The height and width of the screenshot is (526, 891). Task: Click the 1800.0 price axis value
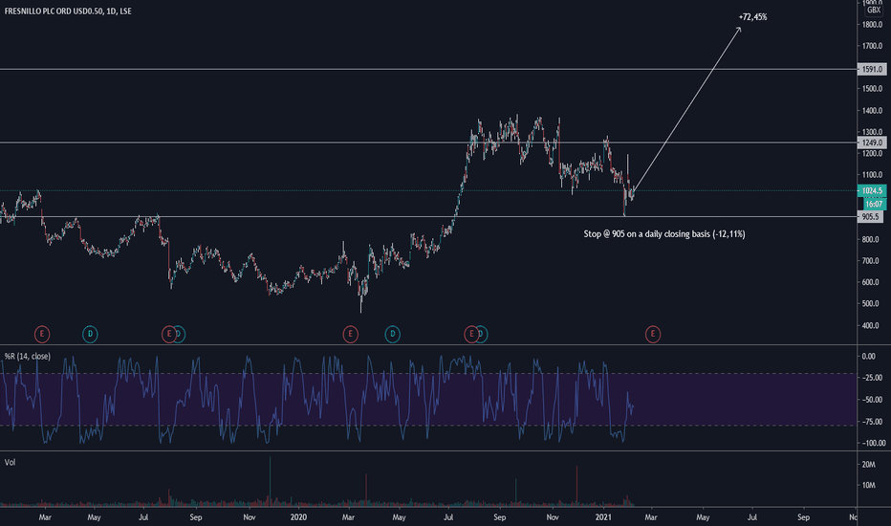[872, 25]
